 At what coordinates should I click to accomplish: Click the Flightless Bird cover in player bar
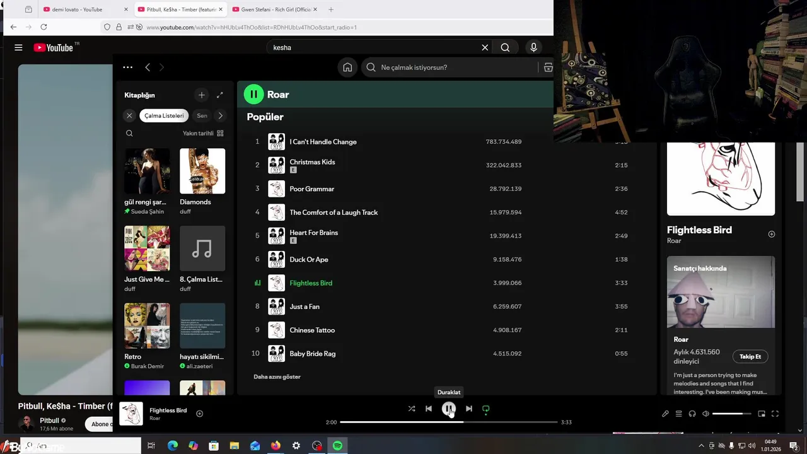[131, 414]
